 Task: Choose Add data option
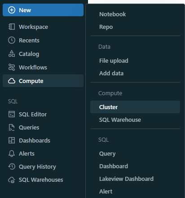click(x=111, y=74)
